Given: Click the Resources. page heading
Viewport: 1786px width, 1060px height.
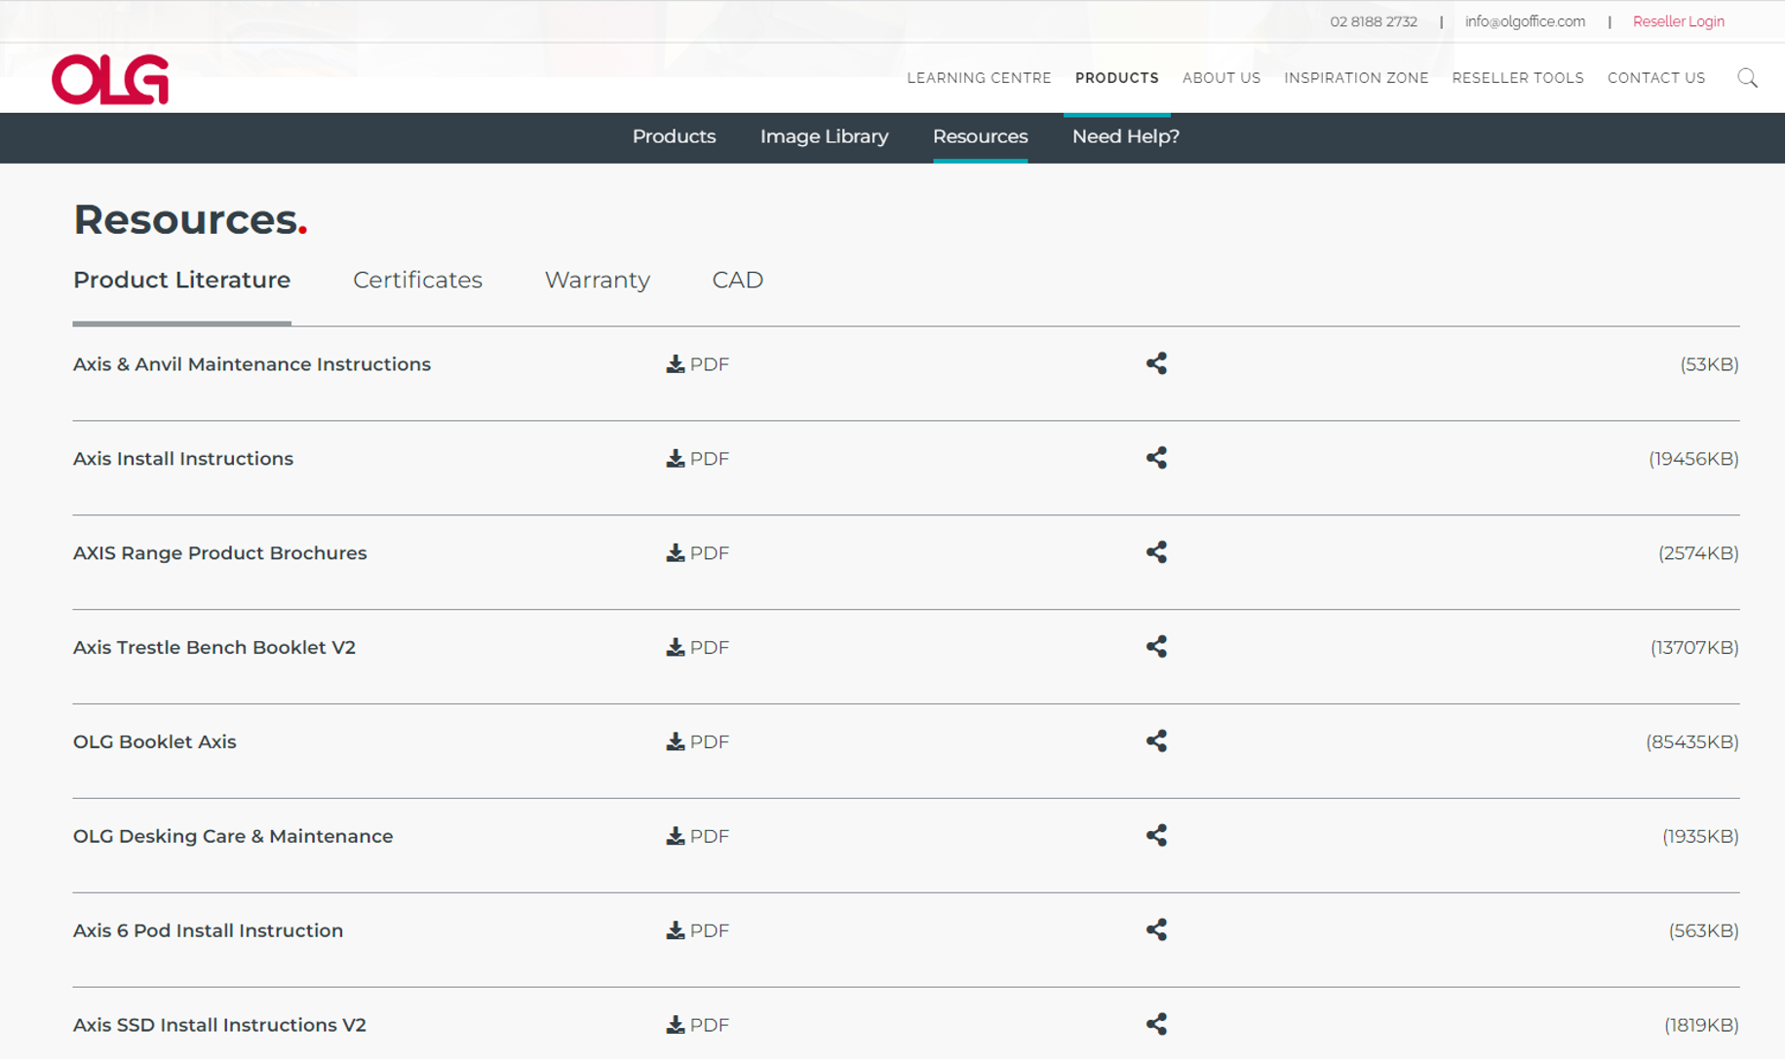Looking at the screenshot, I should click(x=190, y=220).
